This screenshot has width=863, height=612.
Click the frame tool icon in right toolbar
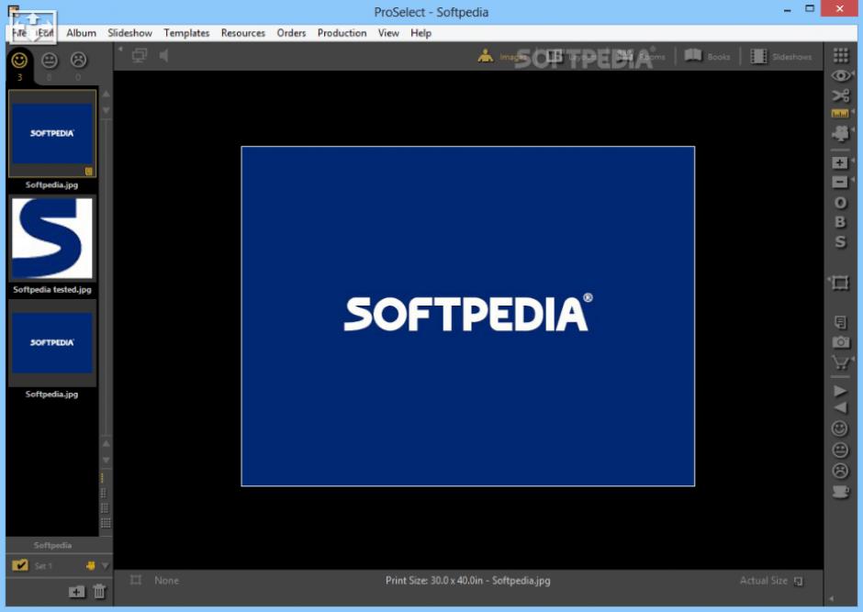click(840, 283)
